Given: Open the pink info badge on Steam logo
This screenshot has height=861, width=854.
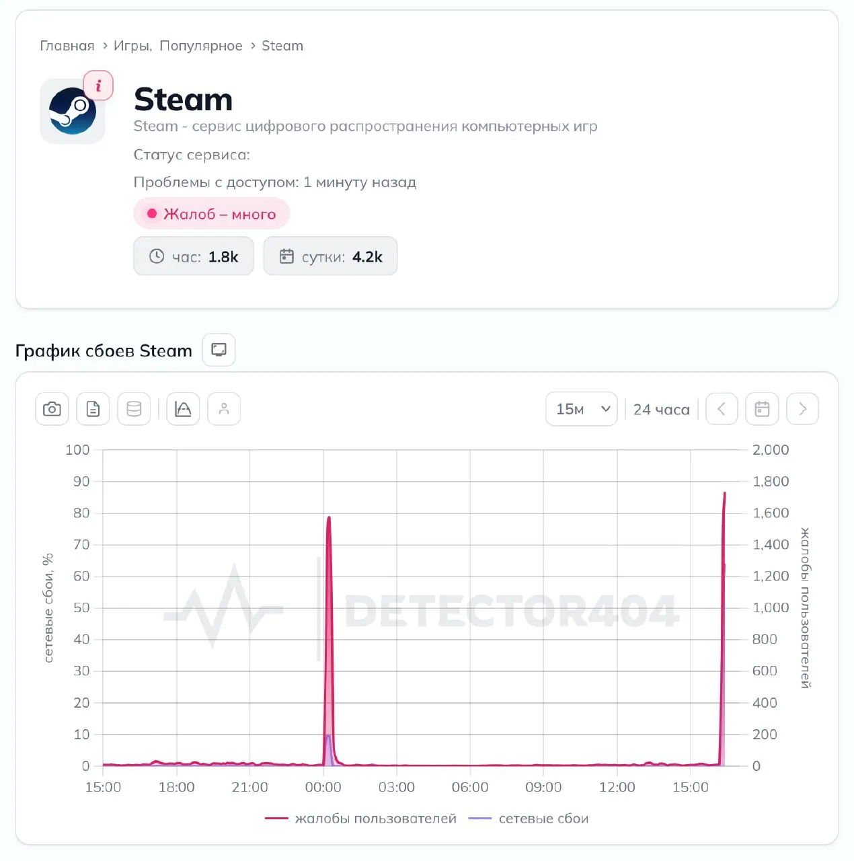Looking at the screenshot, I should [98, 85].
